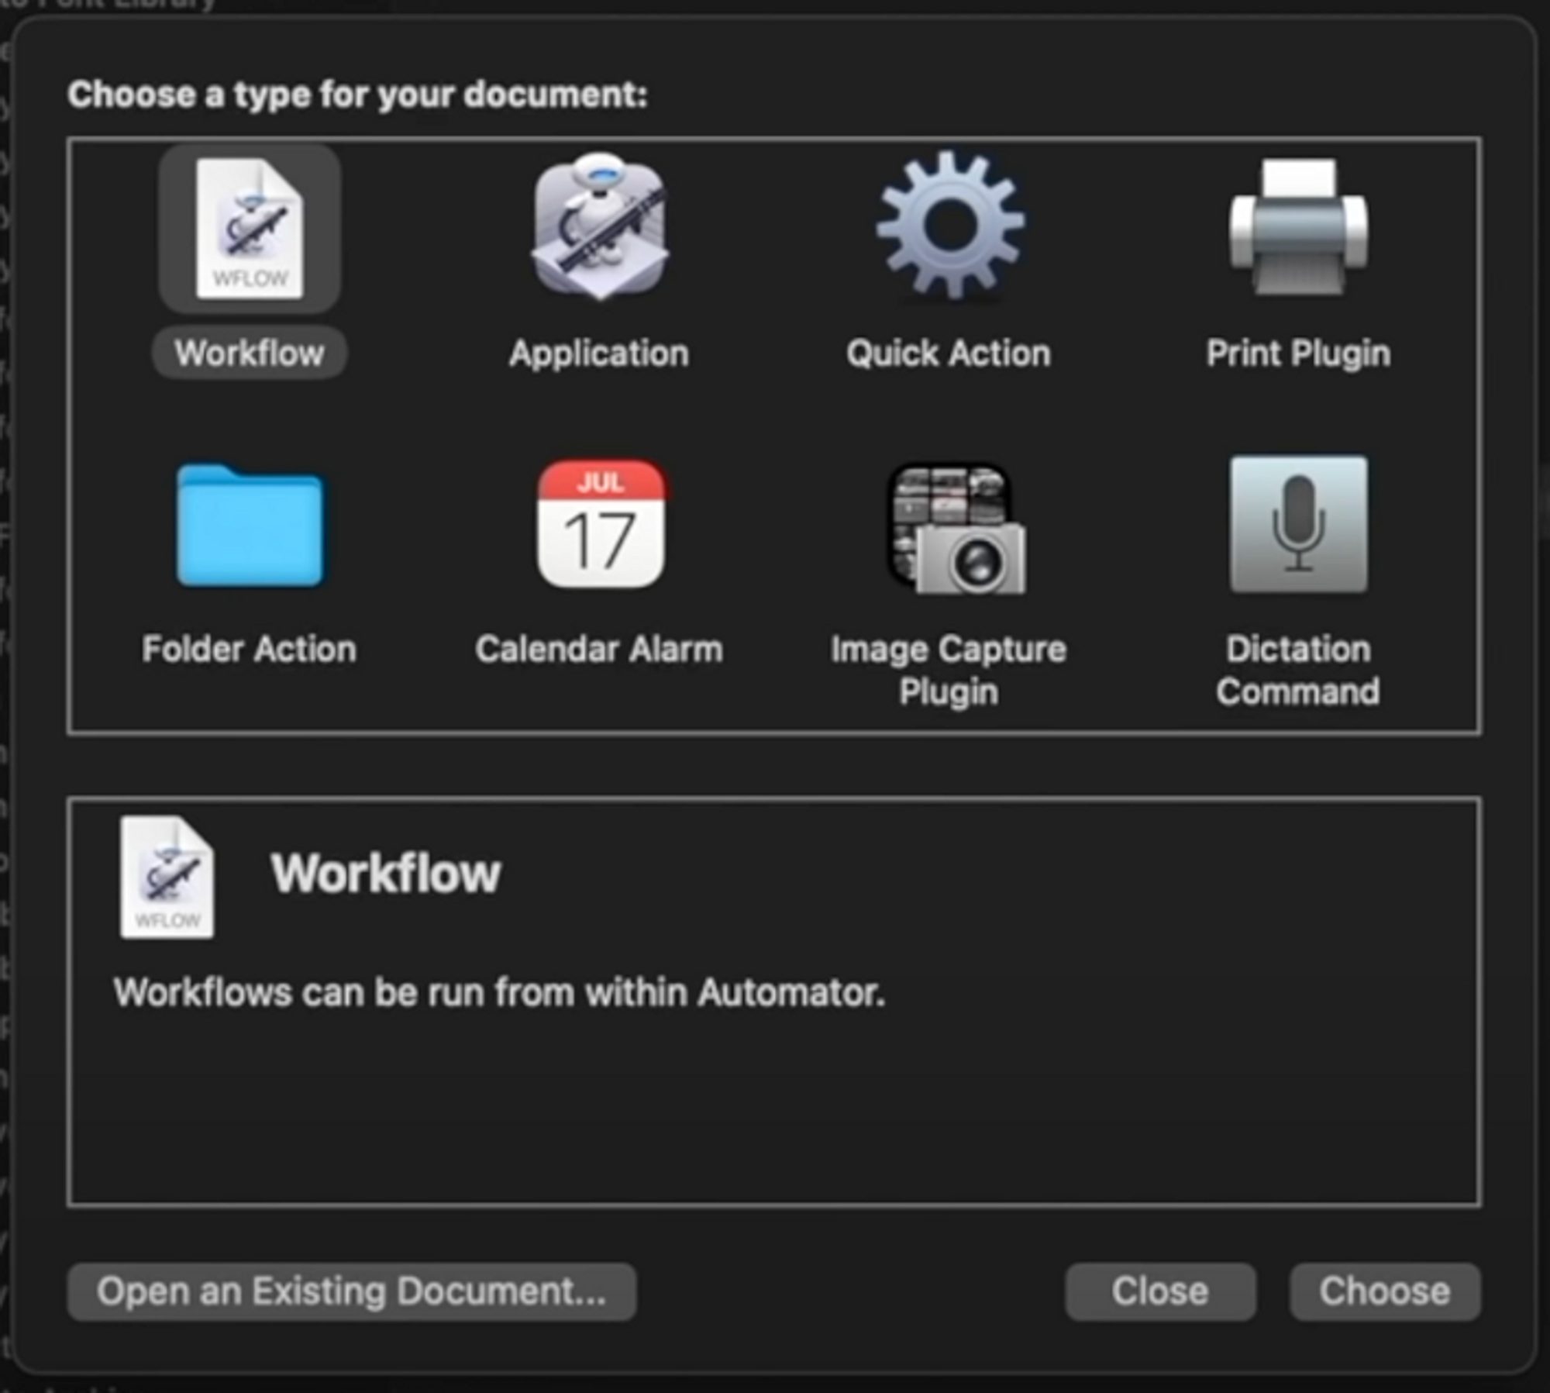Click the Quick Action text label
1550x1393 pixels.
pos(949,353)
